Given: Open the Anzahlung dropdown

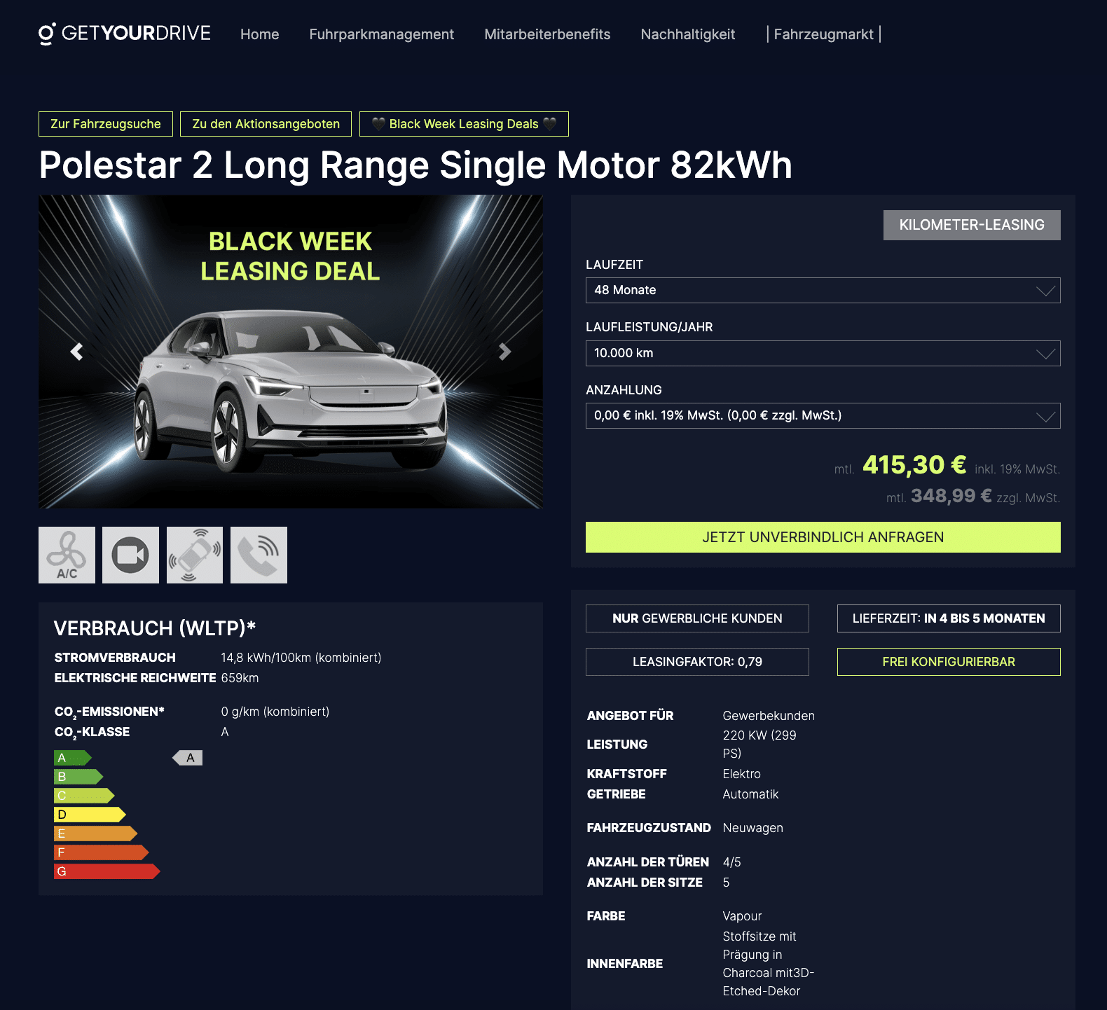Looking at the screenshot, I should 823,415.
